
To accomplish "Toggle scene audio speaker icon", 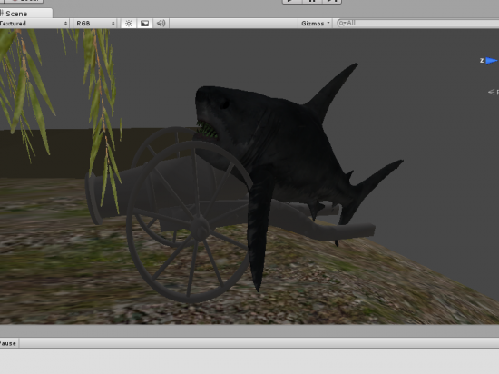I will click(x=161, y=24).
